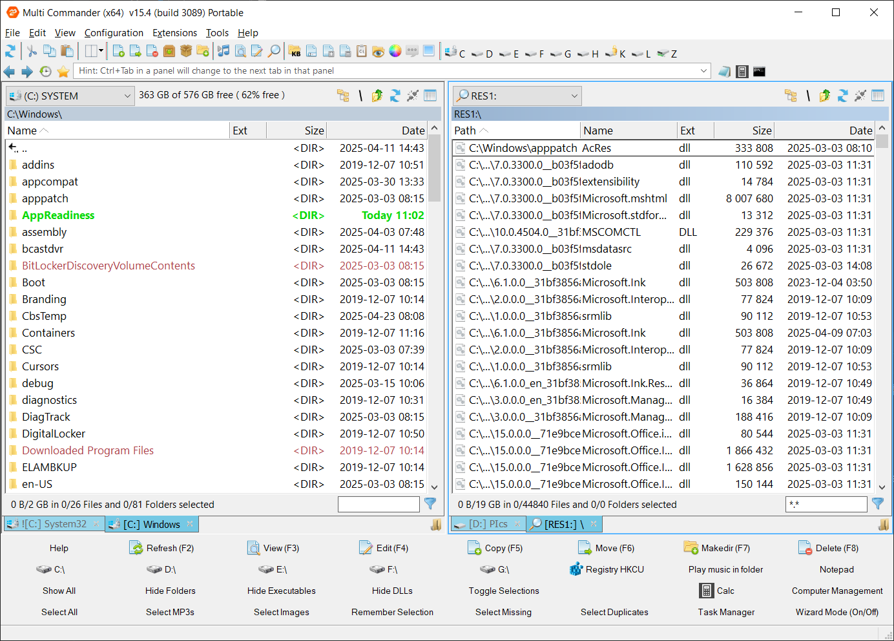This screenshot has height=641, width=894.
Task: Open the RES1: location dropdown
Action: click(574, 96)
